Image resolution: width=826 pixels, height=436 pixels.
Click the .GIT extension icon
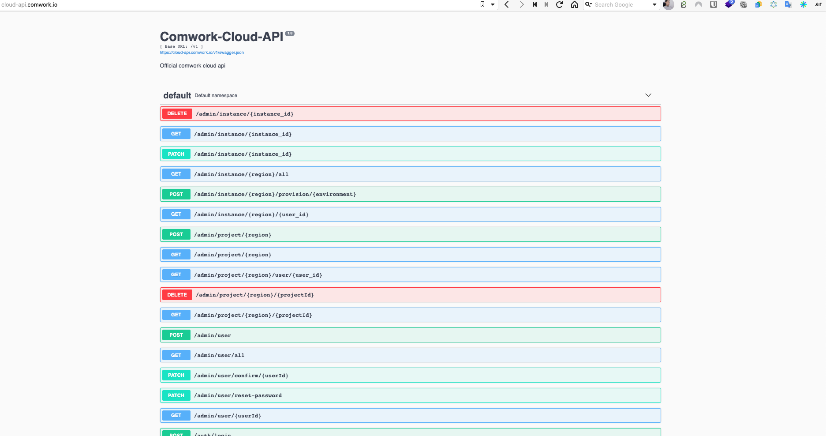(x=819, y=4)
